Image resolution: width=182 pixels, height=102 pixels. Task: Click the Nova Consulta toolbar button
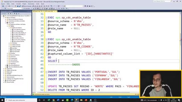pyautogui.click(x=27, y=6)
